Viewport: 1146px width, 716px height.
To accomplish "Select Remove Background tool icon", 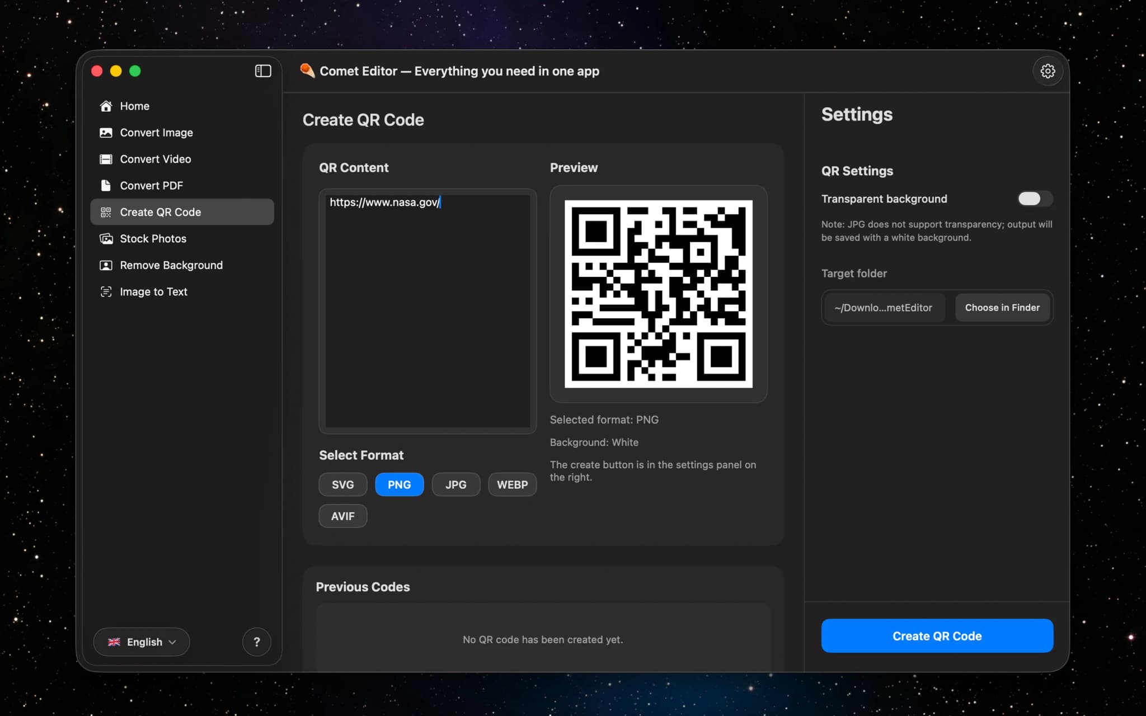I will [106, 265].
